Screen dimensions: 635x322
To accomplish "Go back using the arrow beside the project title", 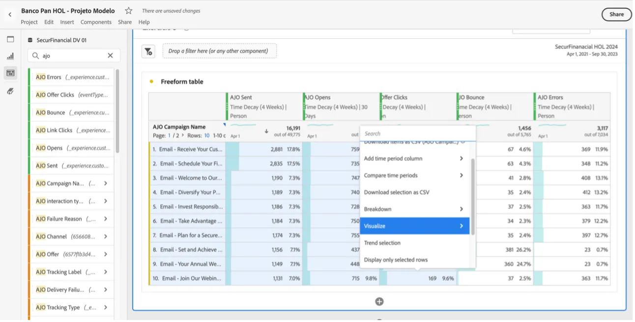I will click(10, 15).
